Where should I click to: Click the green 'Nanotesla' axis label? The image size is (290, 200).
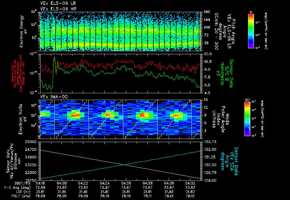[223, 73]
